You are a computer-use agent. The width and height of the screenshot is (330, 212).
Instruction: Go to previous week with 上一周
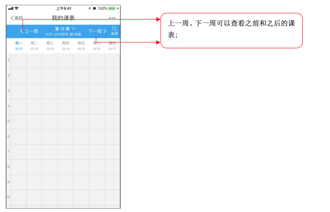tap(29, 32)
